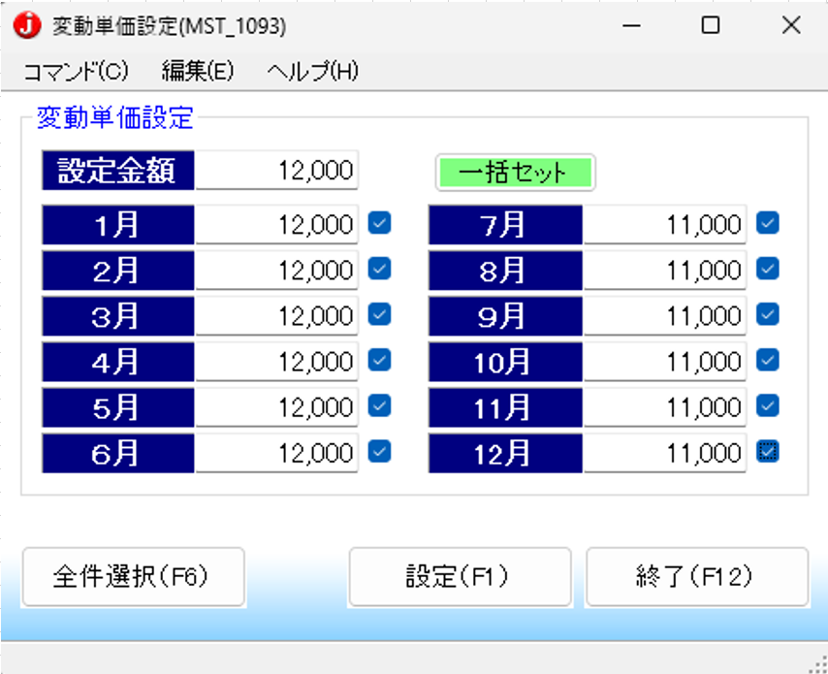Select the 4月 price field
The width and height of the screenshot is (828, 674).
276,362
